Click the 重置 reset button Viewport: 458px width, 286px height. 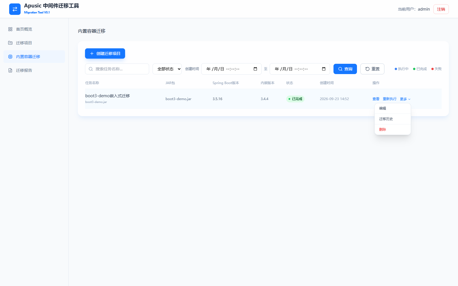[x=372, y=69]
